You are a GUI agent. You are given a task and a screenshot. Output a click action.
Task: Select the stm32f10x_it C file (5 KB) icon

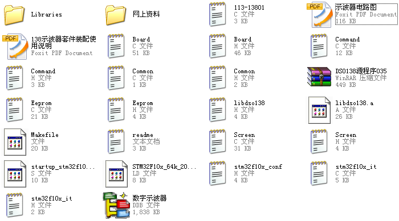(x=319, y=173)
